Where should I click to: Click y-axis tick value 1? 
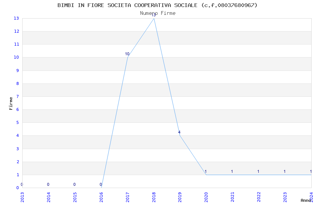tap(18, 175)
